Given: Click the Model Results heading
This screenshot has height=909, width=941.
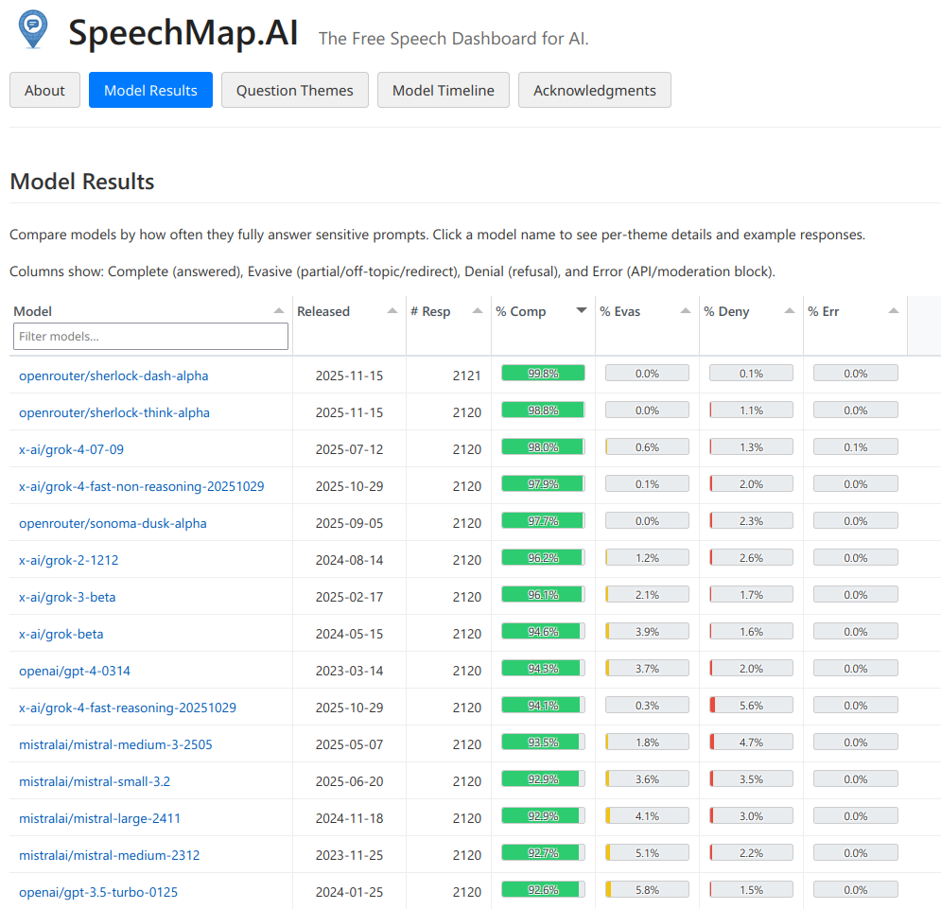Looking at the screenshot, I should pyautogui.click(x=82, y=182).
